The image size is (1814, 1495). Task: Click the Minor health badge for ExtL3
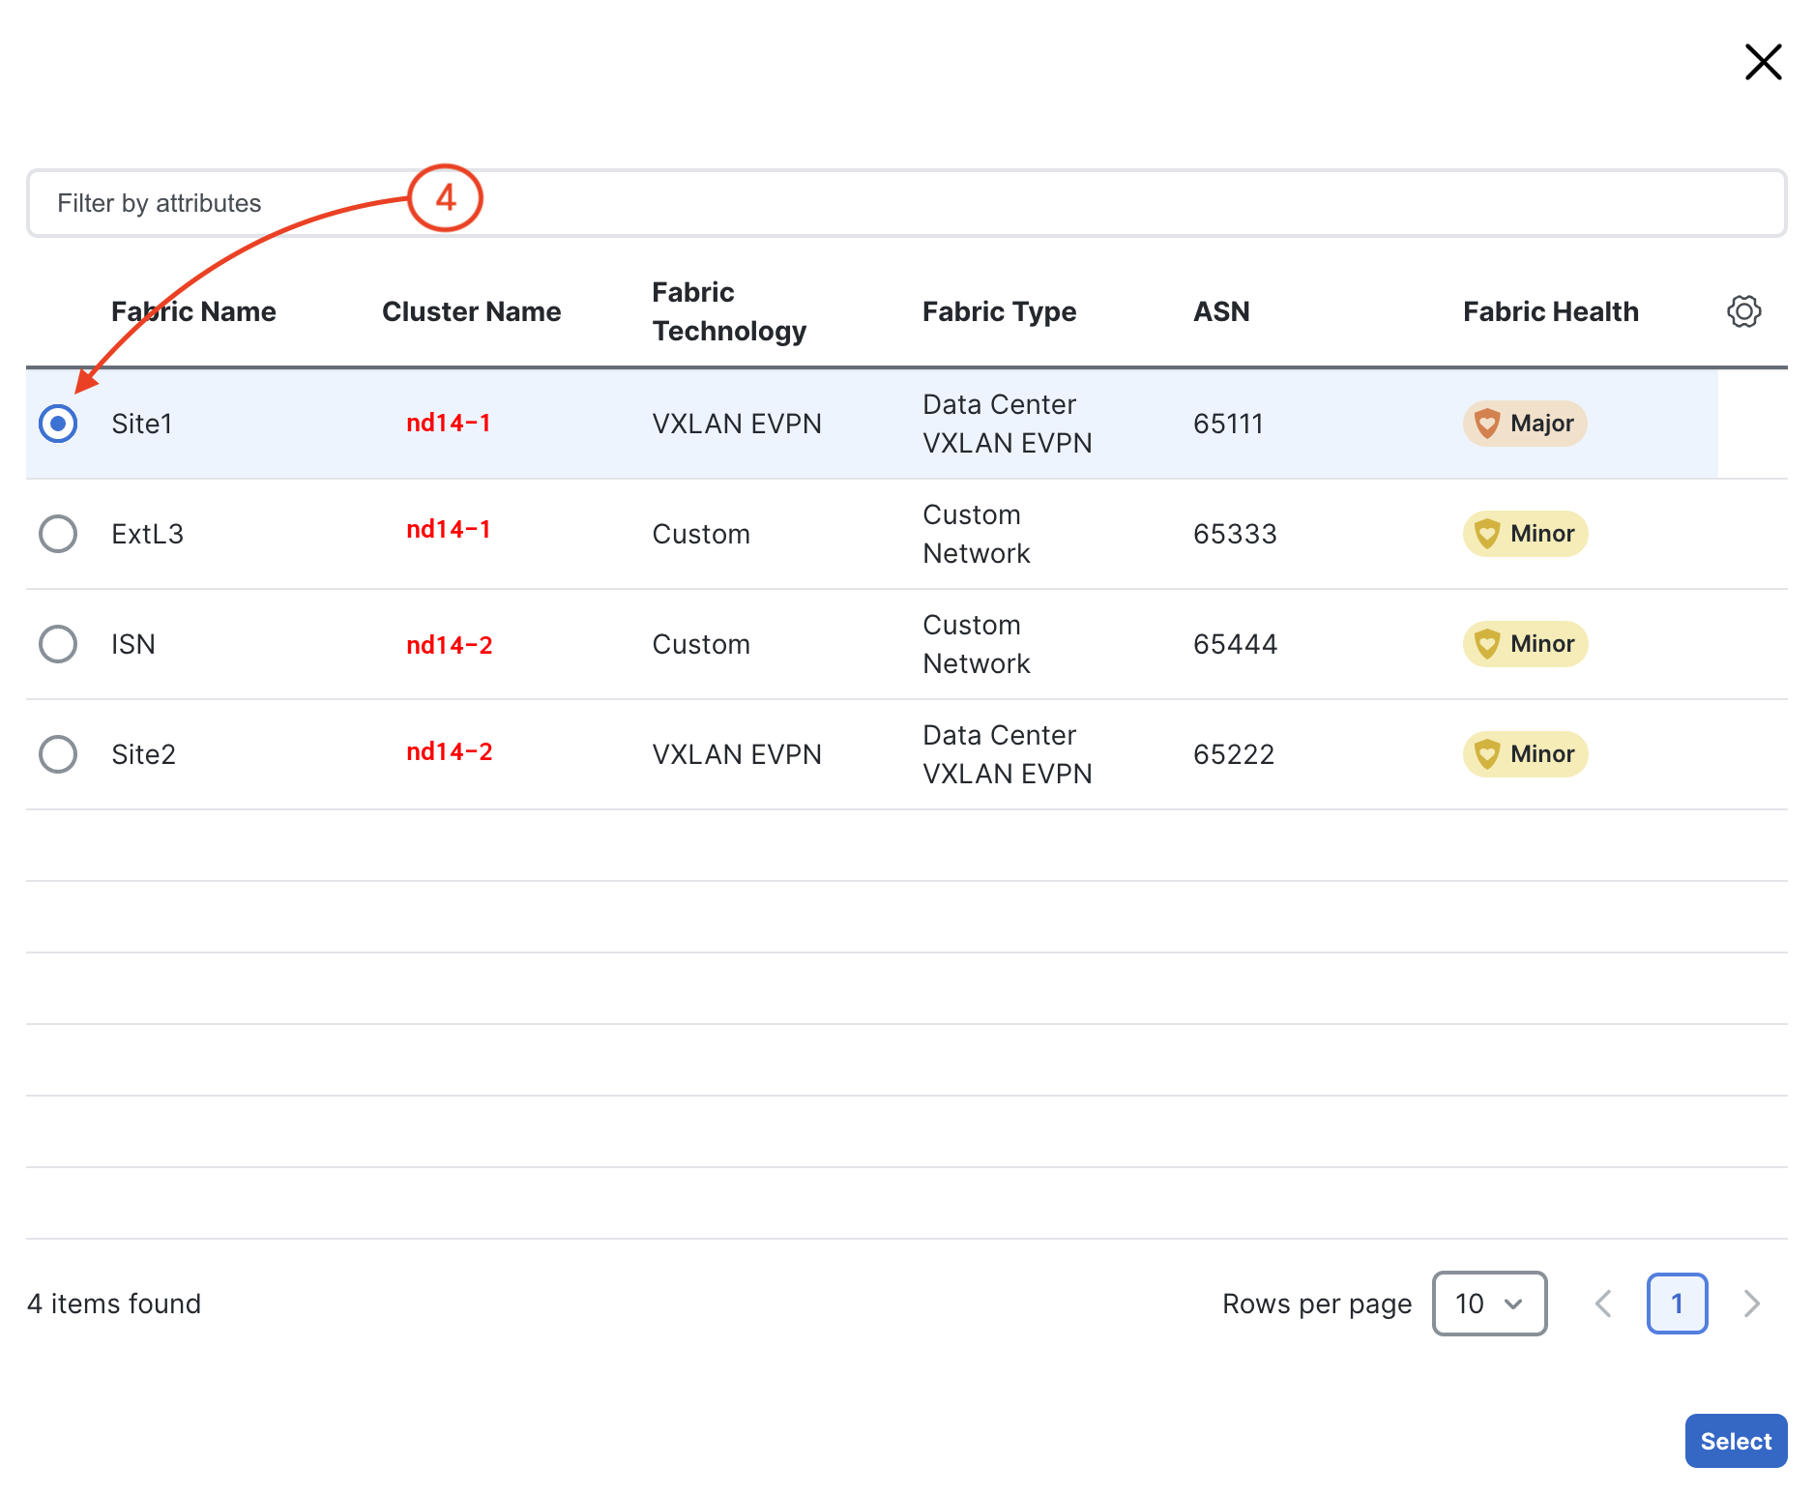point(1525,534)
